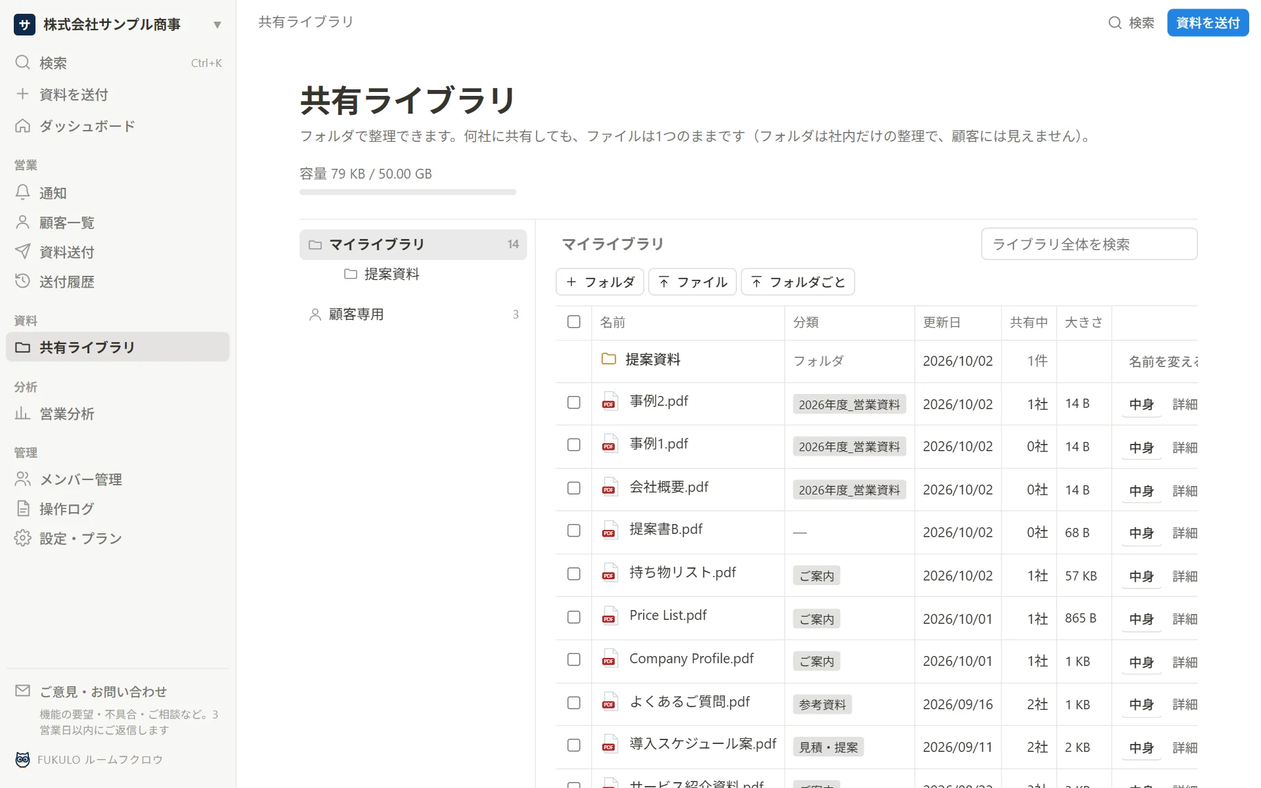1261x788 pixels.
Task: Click the ファイル upload button
Action: pos(692,282)
